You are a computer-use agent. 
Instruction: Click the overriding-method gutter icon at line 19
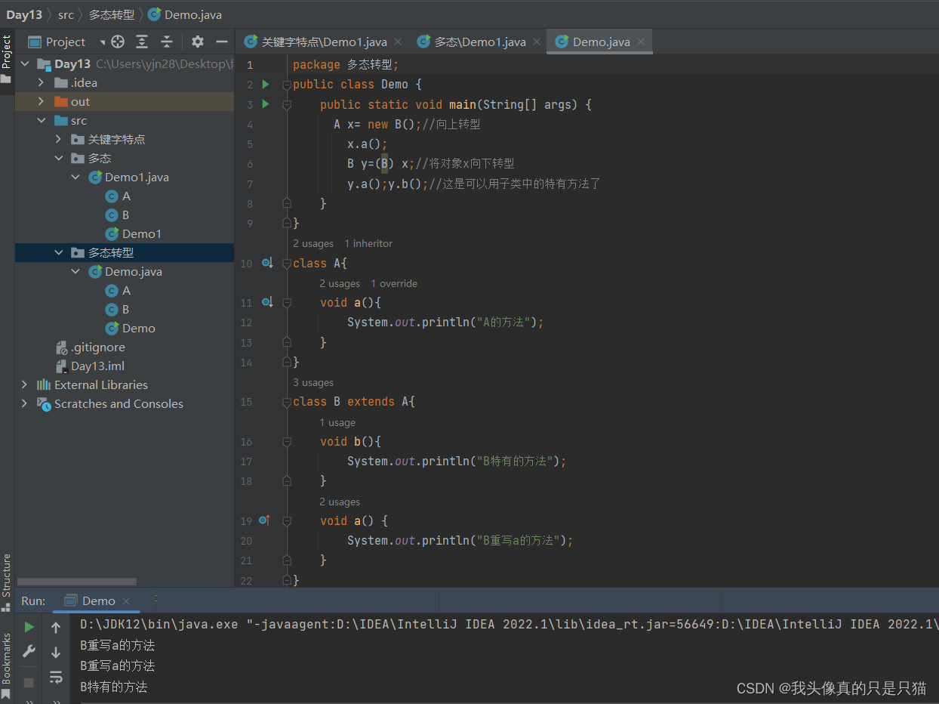(x=265, y=520)
